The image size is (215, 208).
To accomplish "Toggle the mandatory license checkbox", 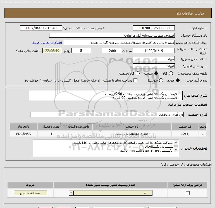I will coord(187,193).
